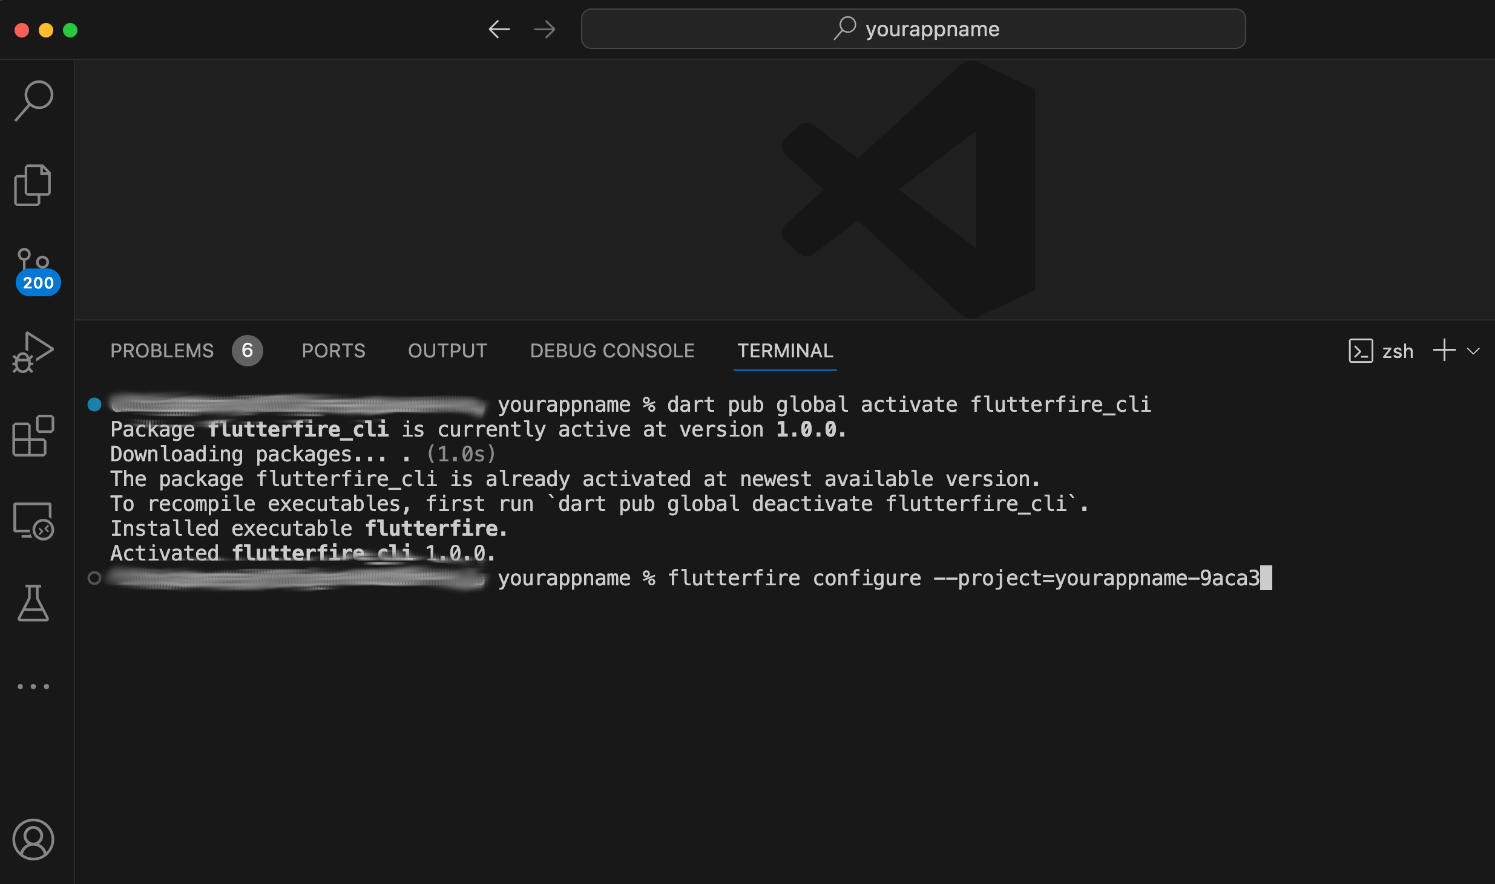Open the Extensions view
This screenshot has height=884, width=1495.
(x=33, y=436)
